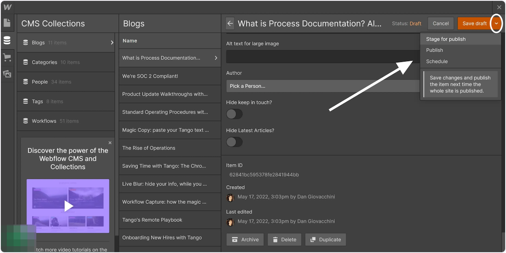Close the Webflow CMS promo card
The image size is (506, 253).
click(110, 143)
